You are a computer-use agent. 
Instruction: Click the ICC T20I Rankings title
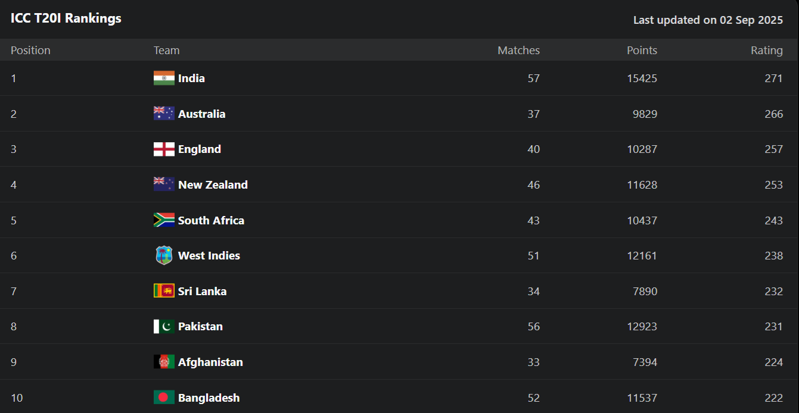pyautogui.click(x=66, y=18)
